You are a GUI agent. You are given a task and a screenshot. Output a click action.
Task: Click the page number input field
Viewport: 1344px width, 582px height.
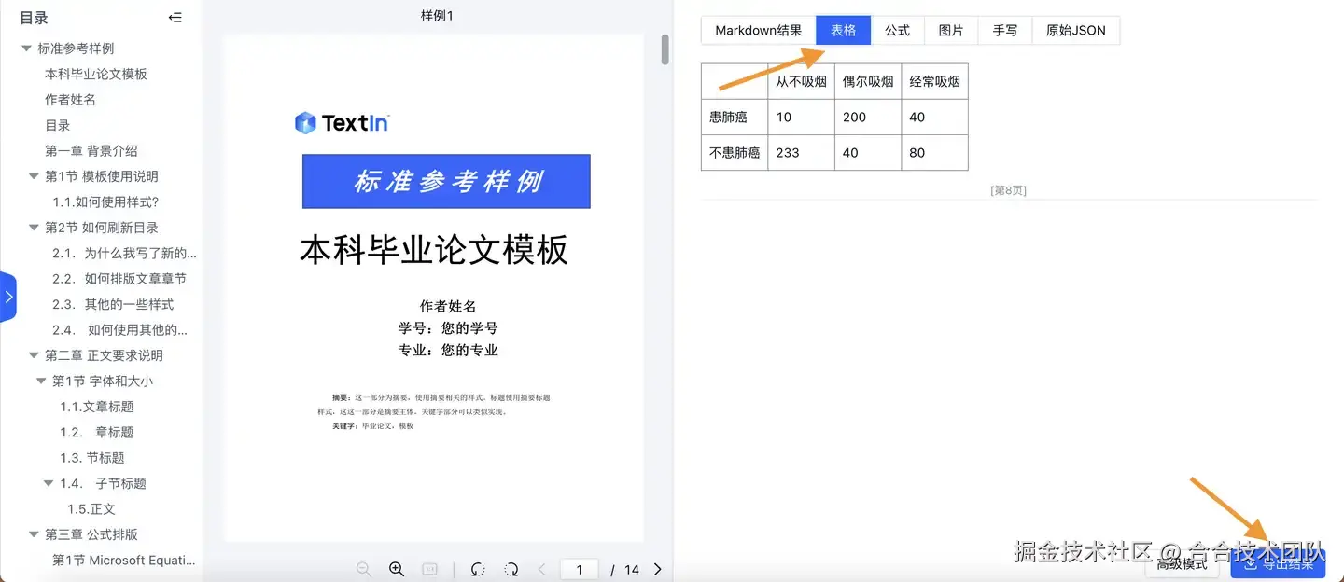pos(580,569)
